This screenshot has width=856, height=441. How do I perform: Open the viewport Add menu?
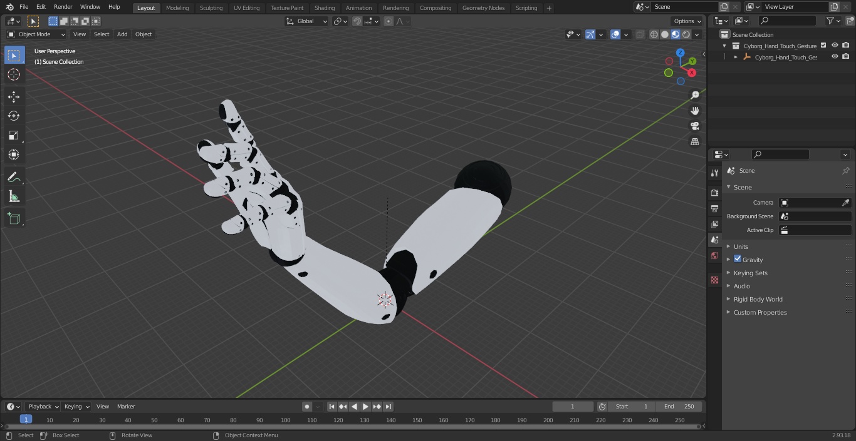[122, 34]
